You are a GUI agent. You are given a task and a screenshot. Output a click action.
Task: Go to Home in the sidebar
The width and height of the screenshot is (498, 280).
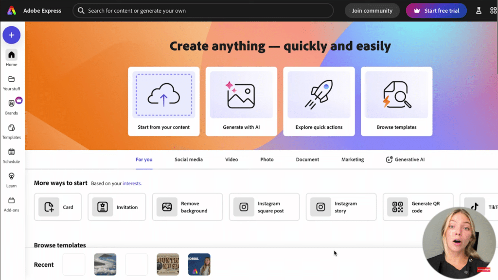coord(12,58)
